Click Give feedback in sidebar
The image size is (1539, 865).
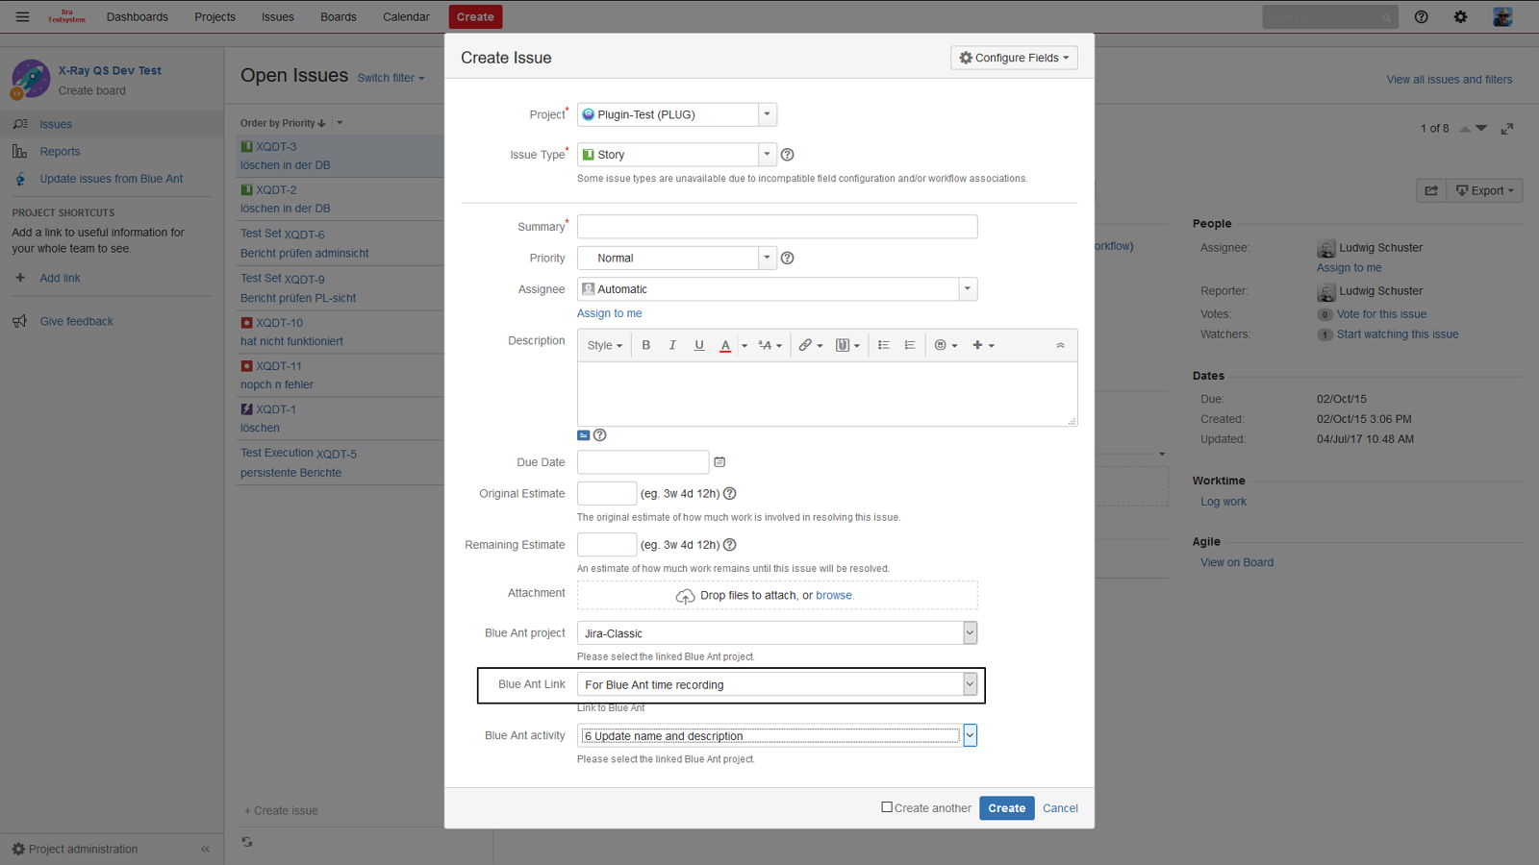click(77, 321)
